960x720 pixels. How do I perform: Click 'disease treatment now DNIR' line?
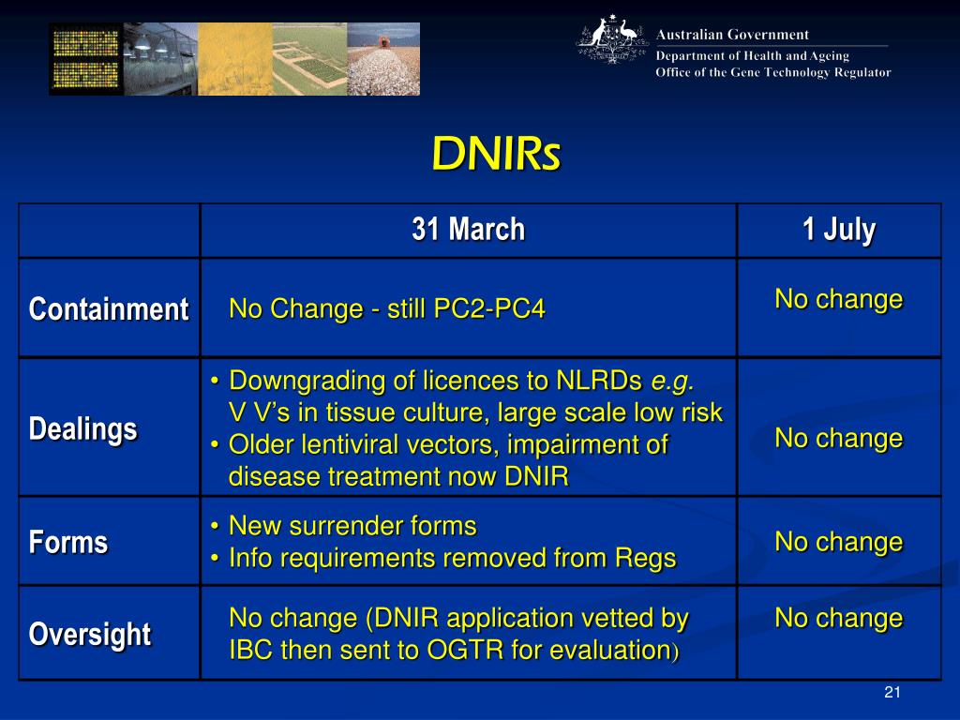pyautogui.click(x=398, y=476)
